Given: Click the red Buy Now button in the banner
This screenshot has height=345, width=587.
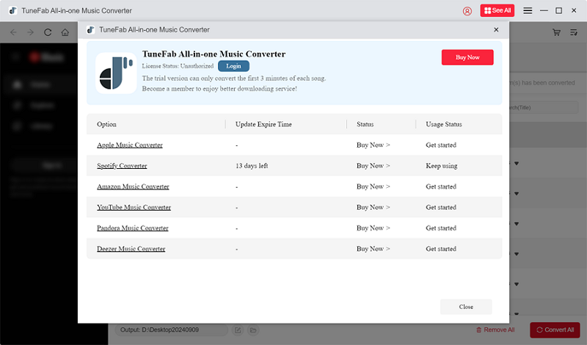Looking at the screenshot, I should [467, 57].
